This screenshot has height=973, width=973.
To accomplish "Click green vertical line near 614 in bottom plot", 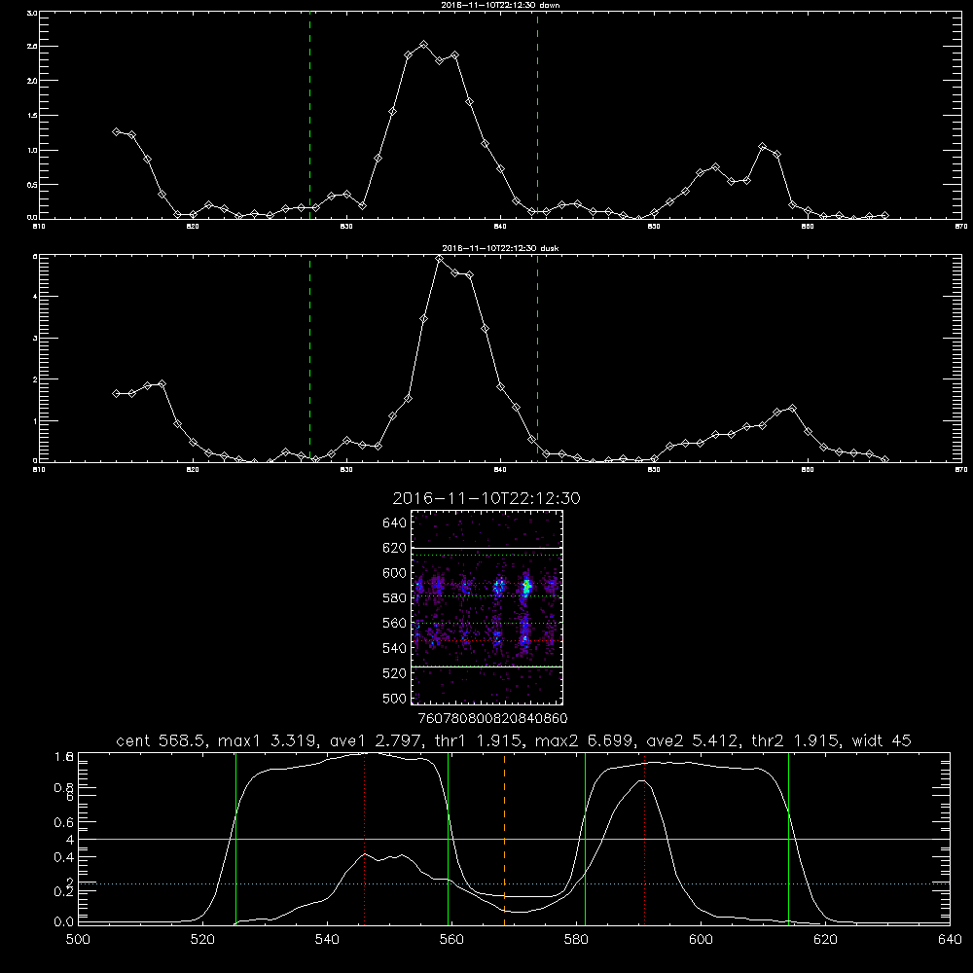I will click(789, 839).
